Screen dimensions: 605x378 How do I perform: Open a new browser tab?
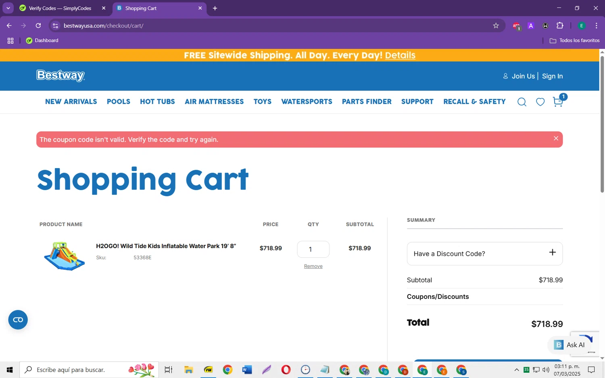[215, 8]
